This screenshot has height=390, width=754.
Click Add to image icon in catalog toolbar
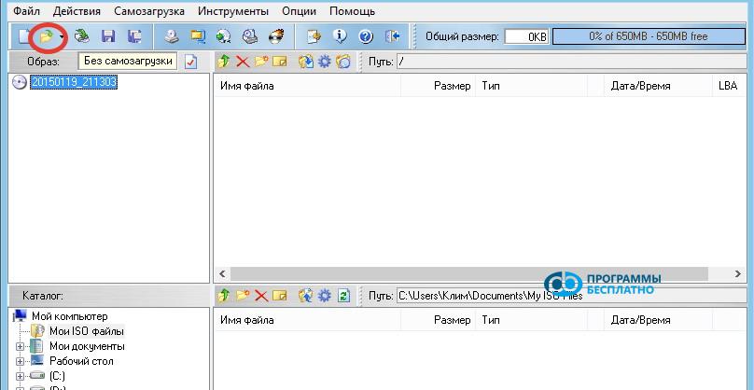(x=306, y=295)
